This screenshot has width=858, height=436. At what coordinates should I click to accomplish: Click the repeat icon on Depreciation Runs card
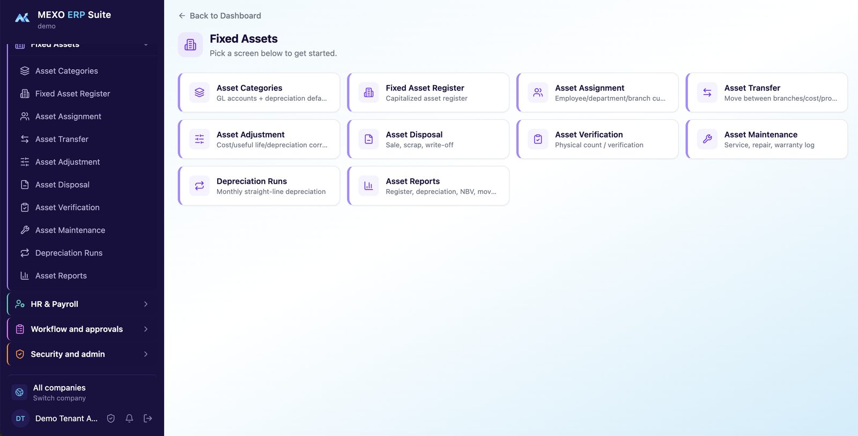(x=199, y=186)
